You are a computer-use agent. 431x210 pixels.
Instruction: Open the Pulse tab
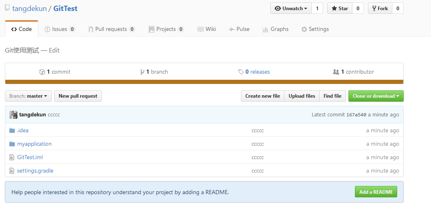tap(239, 29)
